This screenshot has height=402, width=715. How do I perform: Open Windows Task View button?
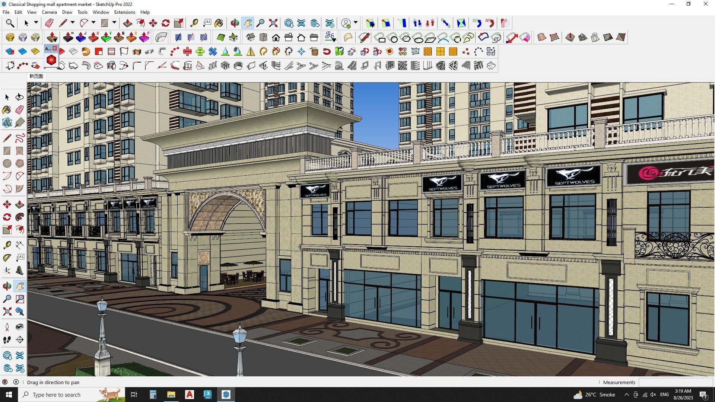pyautogui.click(x=134, y=395)
